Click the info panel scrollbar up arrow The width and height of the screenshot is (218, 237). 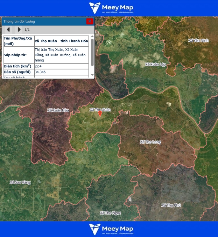coord(92,37)
